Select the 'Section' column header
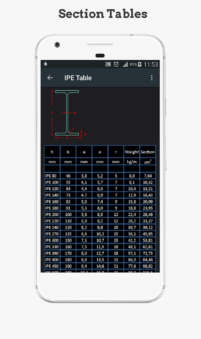 coord(148,152)
